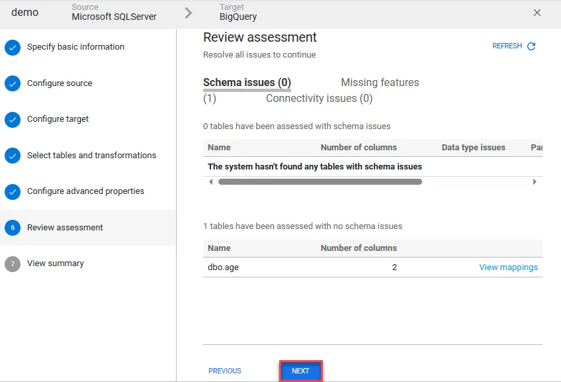Click the NEXT button
561x382 pixels.
click(x=300, y=371)
